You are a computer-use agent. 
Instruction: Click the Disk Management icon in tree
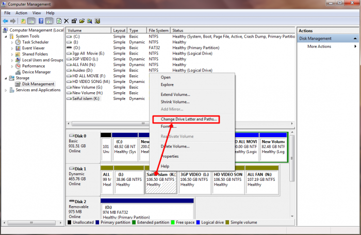click(18, 84)
